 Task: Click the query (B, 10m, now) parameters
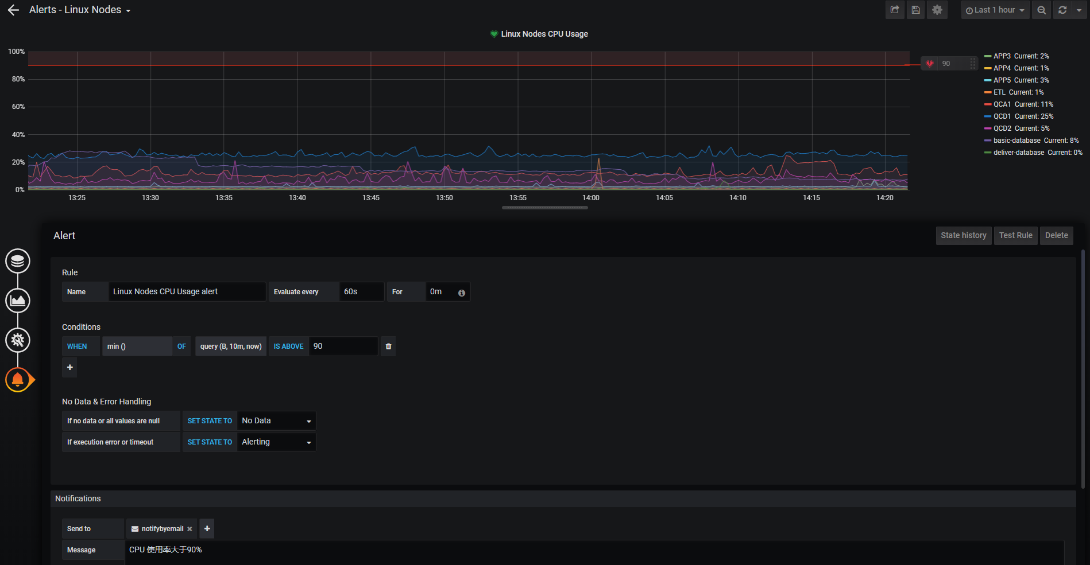(x=231, y=346)
